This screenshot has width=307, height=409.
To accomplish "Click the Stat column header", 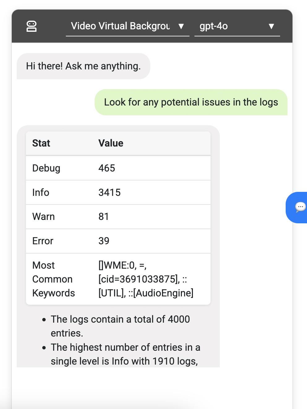I will click(41, 143).
